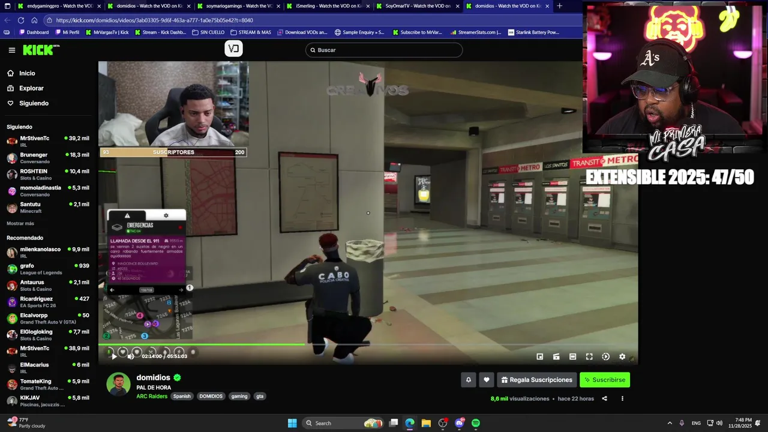The image size is (768, 432).
Task: Open milenkanolasco recommended channel
Action: tap(48, 252)
